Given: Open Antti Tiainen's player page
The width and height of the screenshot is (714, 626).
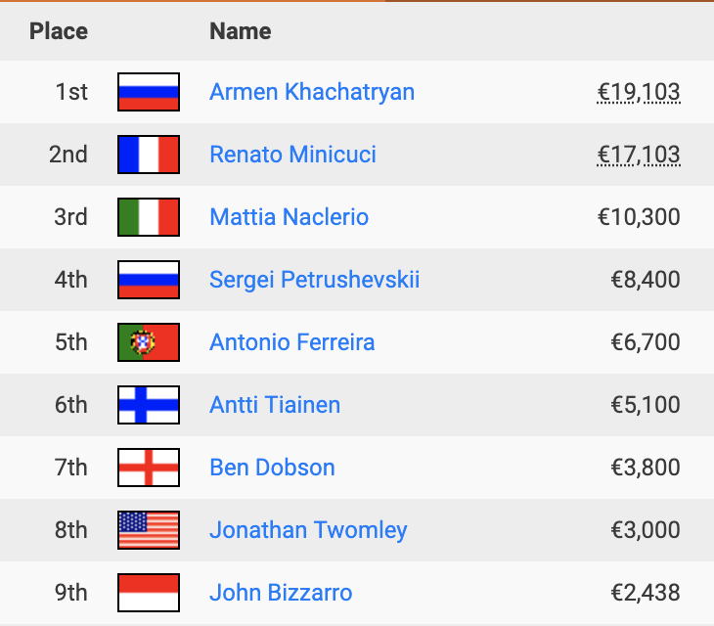Looking at the screenshot, I should pyautogui.click(x=275, y=405).
